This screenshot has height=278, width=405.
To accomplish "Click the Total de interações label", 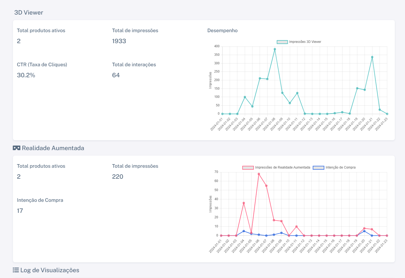I will (134, 65).
